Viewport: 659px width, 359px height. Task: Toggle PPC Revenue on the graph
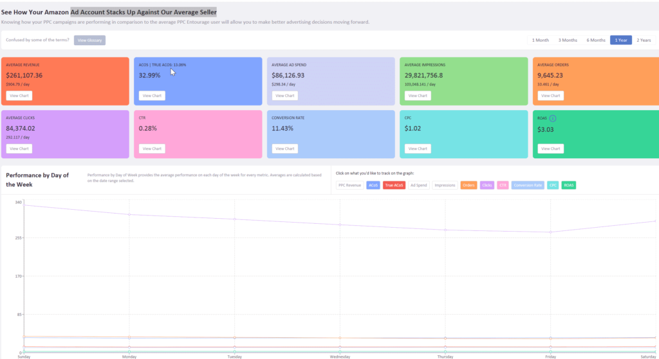(x=349, y=185)
